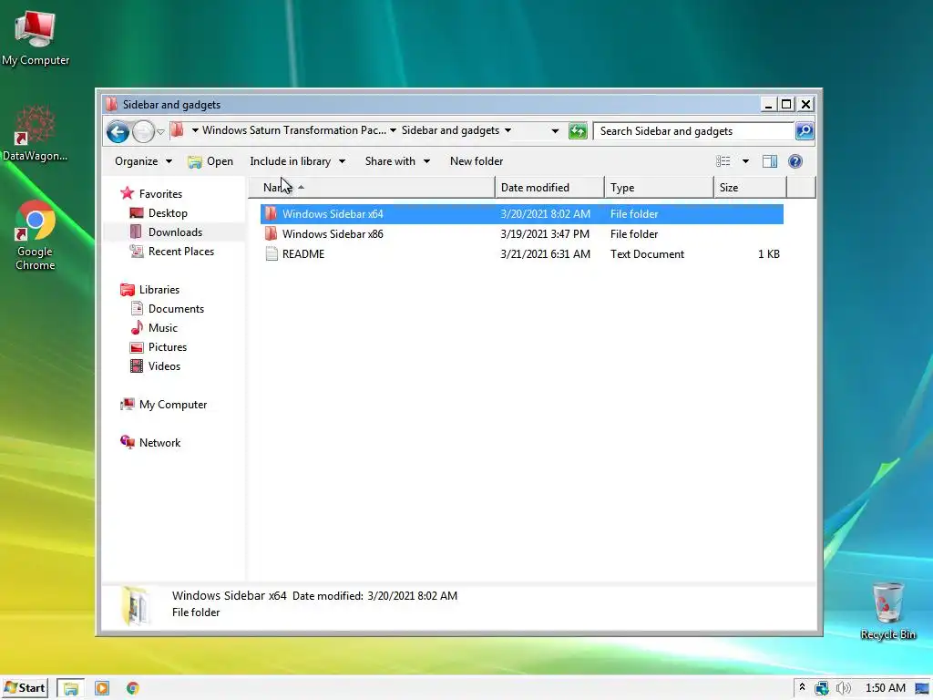Click the README file icon
The image size is (933, 700).
point(272,254)
